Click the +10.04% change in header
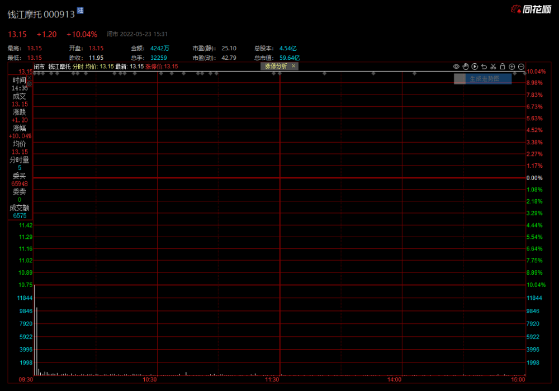The width and height of the screenshot is (559, 391). (82, 34)
